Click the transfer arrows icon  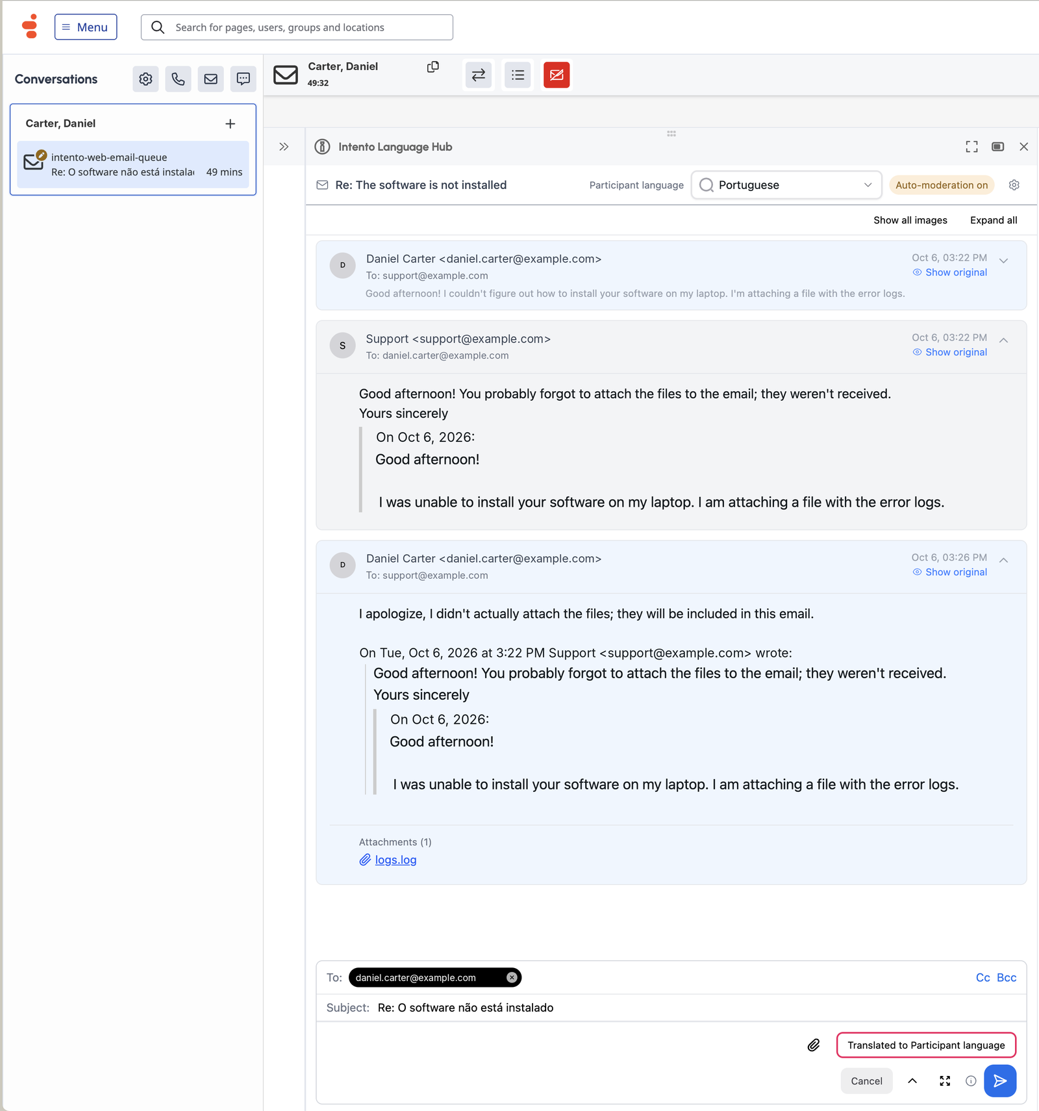pos(479,75)
